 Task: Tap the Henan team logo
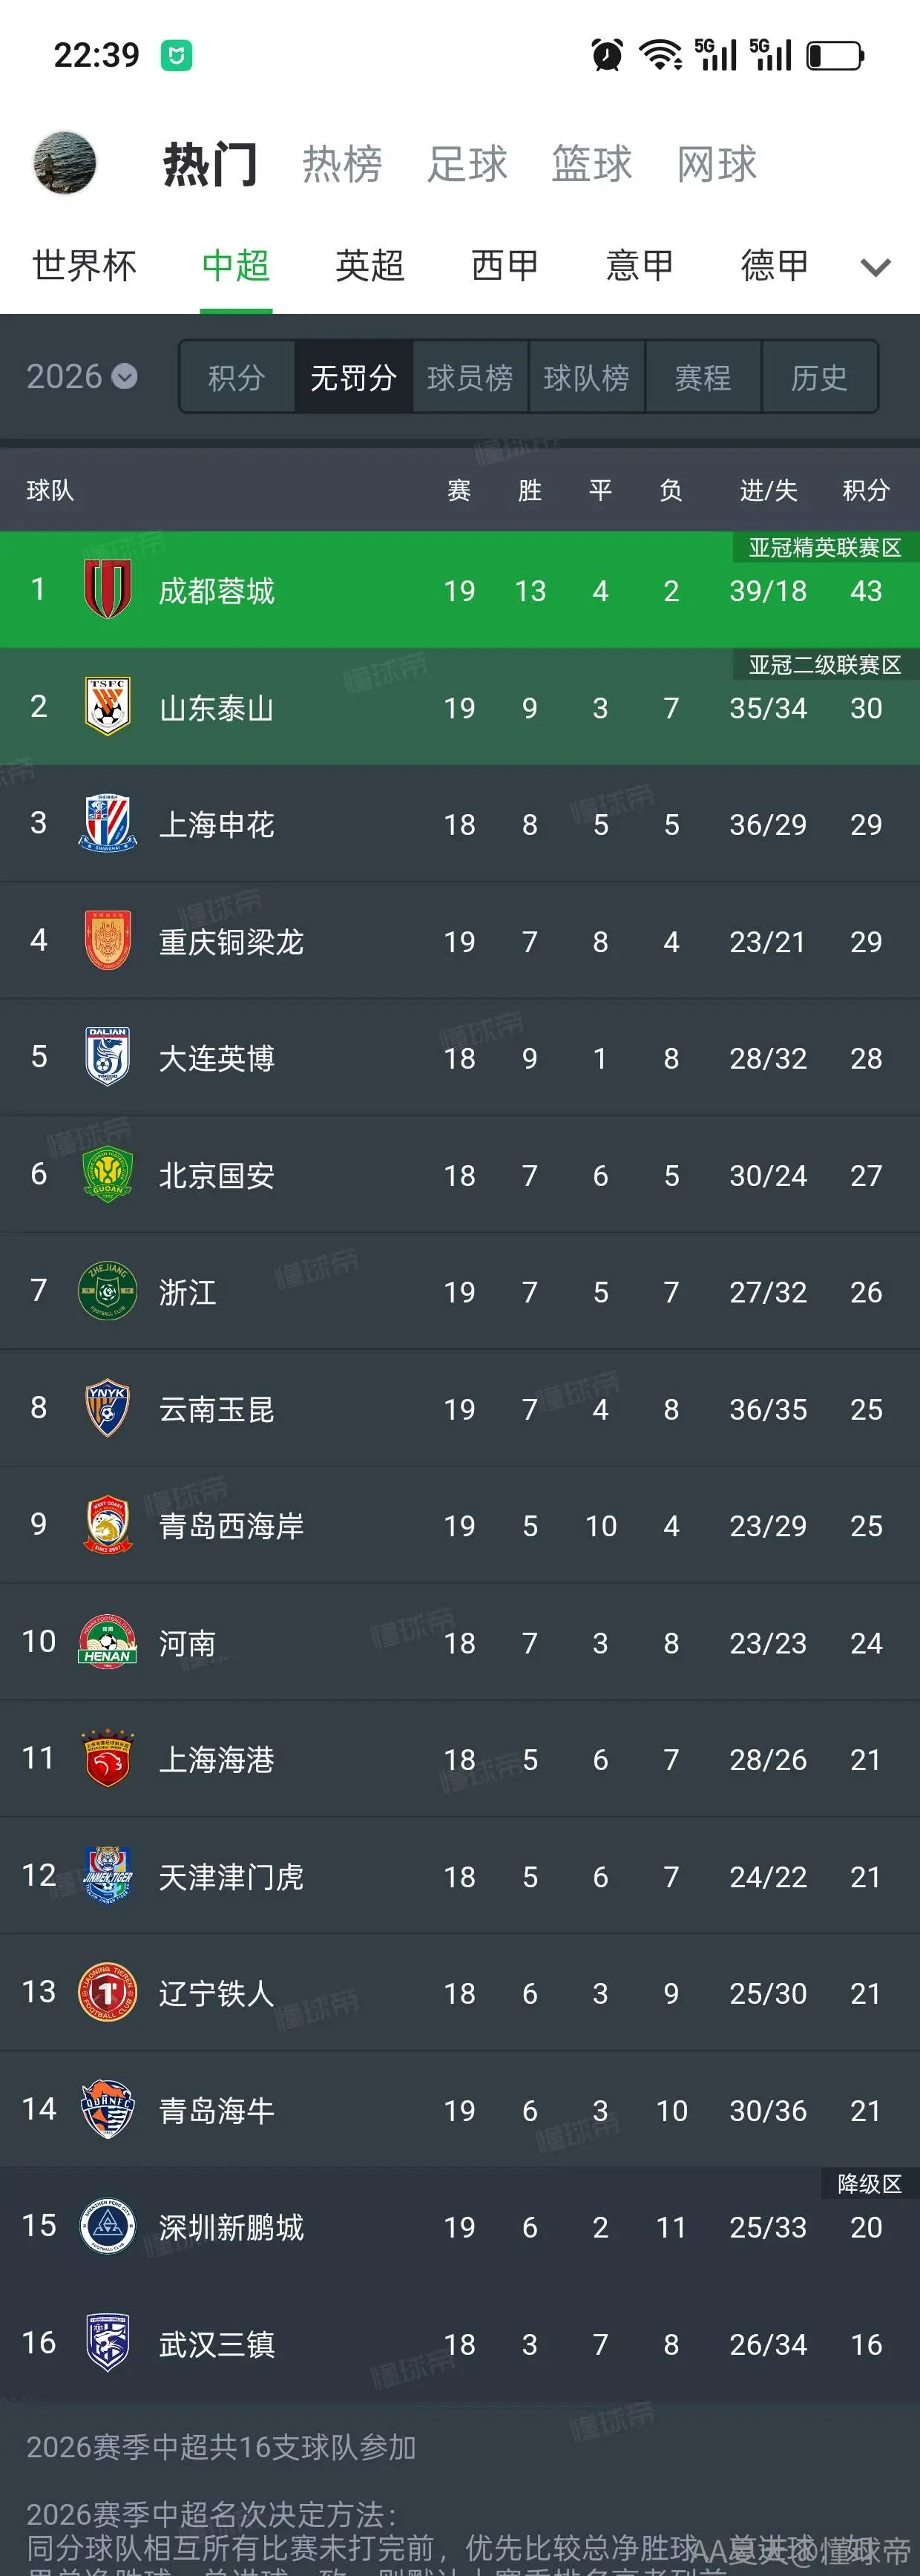(107, 1642)
